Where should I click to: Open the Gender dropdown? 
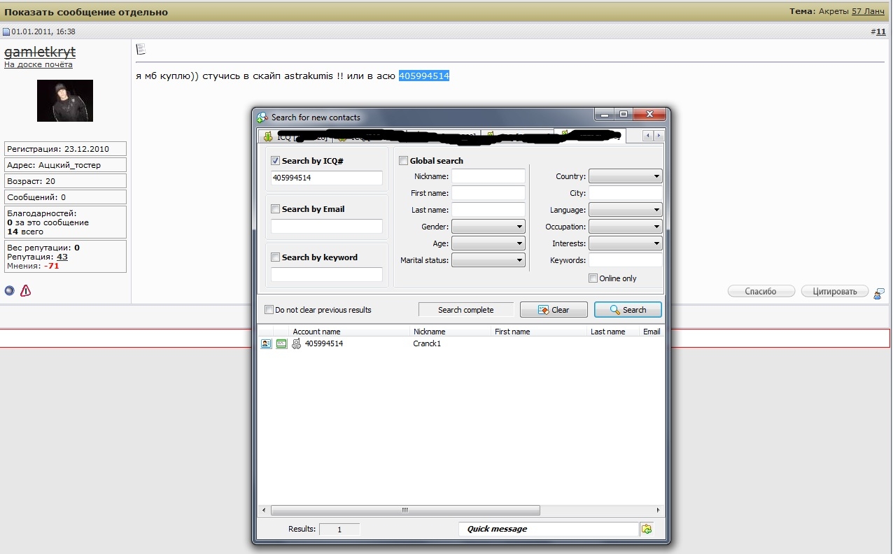tap(488, 227)
